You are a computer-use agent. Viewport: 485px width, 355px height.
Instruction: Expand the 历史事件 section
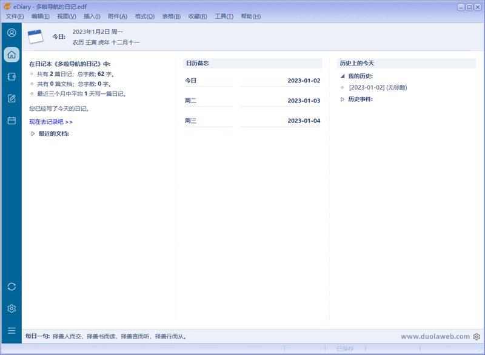pos(343,99)
